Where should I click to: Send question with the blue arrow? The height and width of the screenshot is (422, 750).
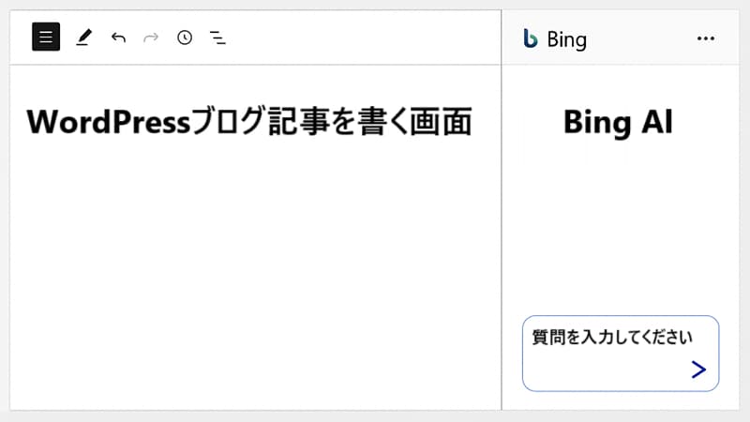pyautogui.click(x=698, y=369)
